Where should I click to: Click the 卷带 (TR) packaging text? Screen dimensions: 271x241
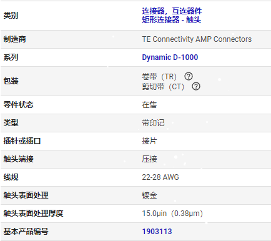[x=159, y=77]
